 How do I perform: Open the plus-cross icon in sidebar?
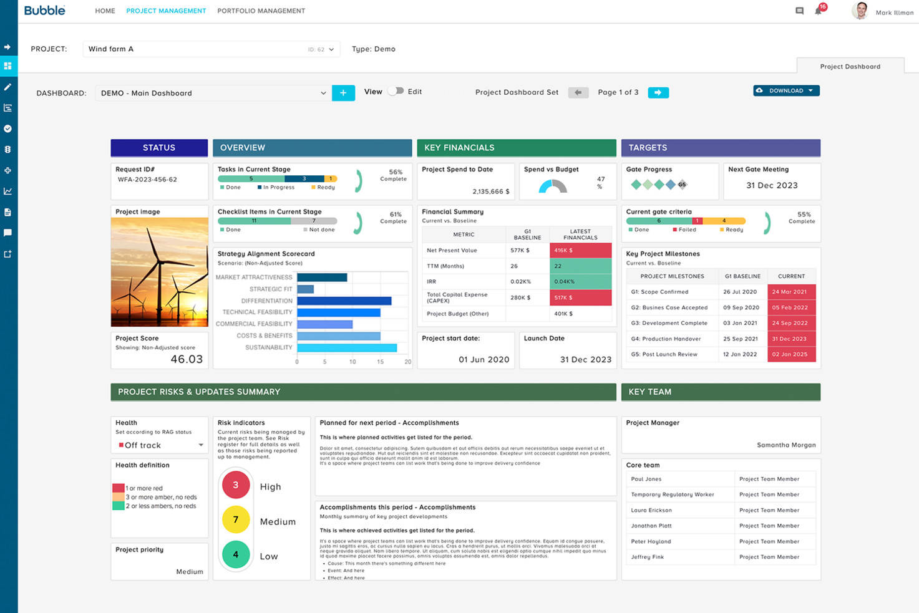pos(7,170)
